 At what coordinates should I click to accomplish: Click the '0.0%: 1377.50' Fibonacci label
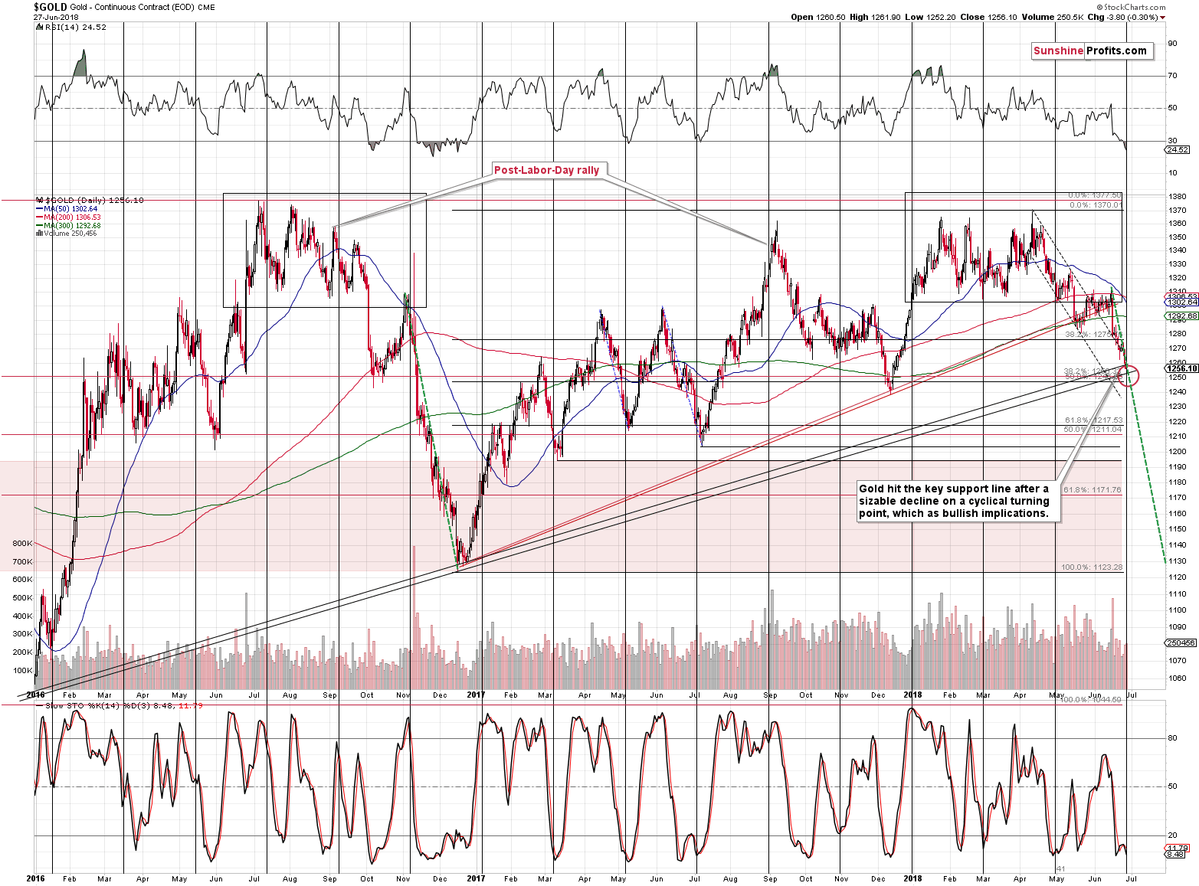pyautogui.click(x=1096, y=195)
